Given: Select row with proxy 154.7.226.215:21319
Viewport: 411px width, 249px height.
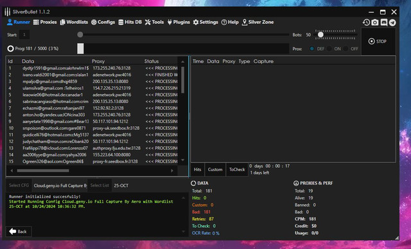Looking at the screenshot, I should point(92,88).
